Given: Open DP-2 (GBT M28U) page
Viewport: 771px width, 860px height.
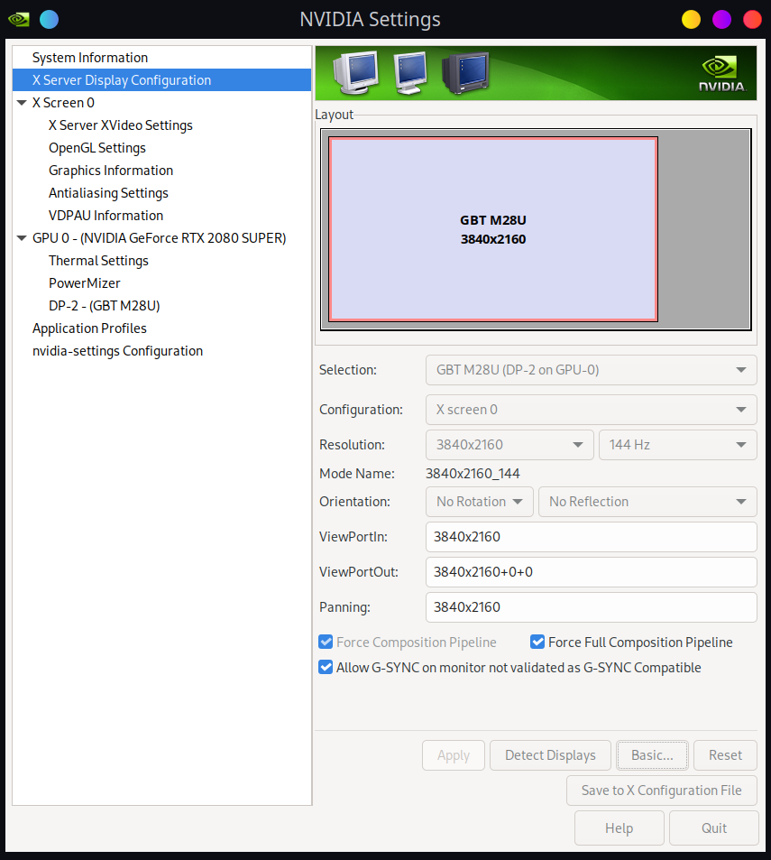Looking at the screenshot, I should 161,306.
